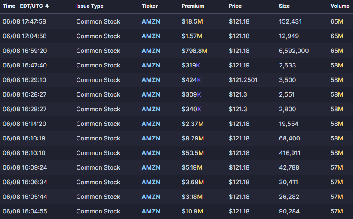Click the 2,633 size cell

coord(287,65)
